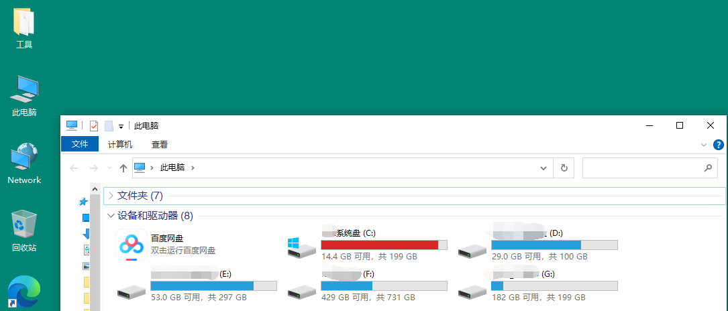Open the address bar history dropdown
This screenshot has height=311, width=728.
tap(543, 168)
